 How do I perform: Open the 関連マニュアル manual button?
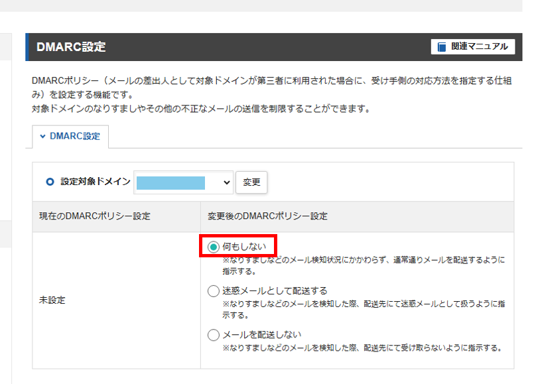472,47
